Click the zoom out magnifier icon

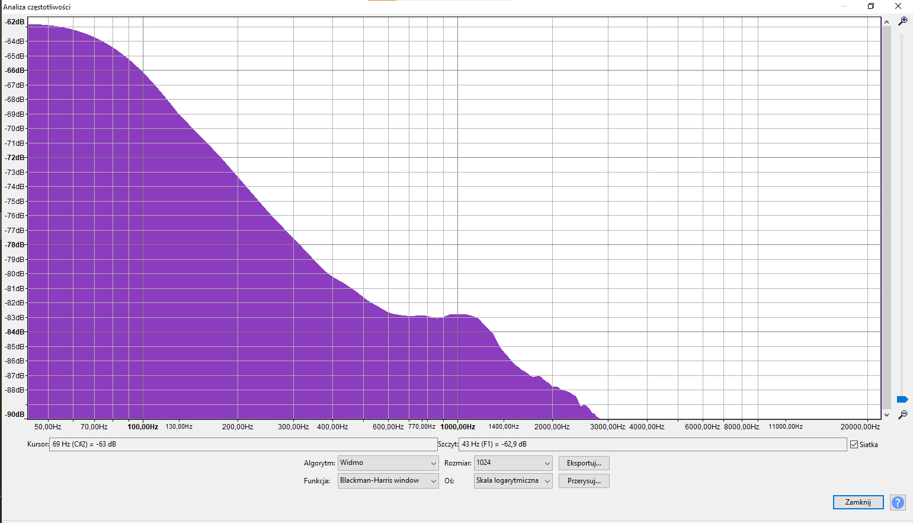tap(902, 414)
